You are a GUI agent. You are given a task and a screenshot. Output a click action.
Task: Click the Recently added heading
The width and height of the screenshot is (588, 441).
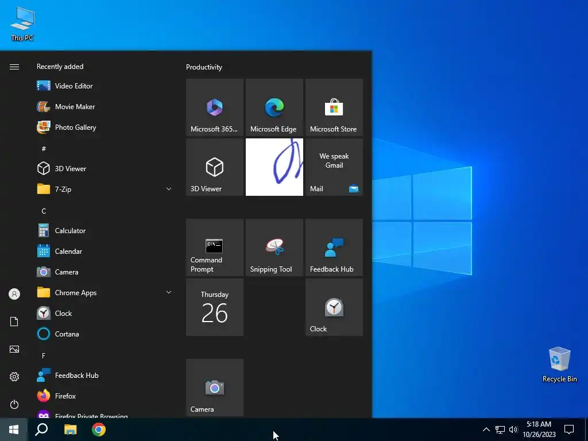(60, 67)
